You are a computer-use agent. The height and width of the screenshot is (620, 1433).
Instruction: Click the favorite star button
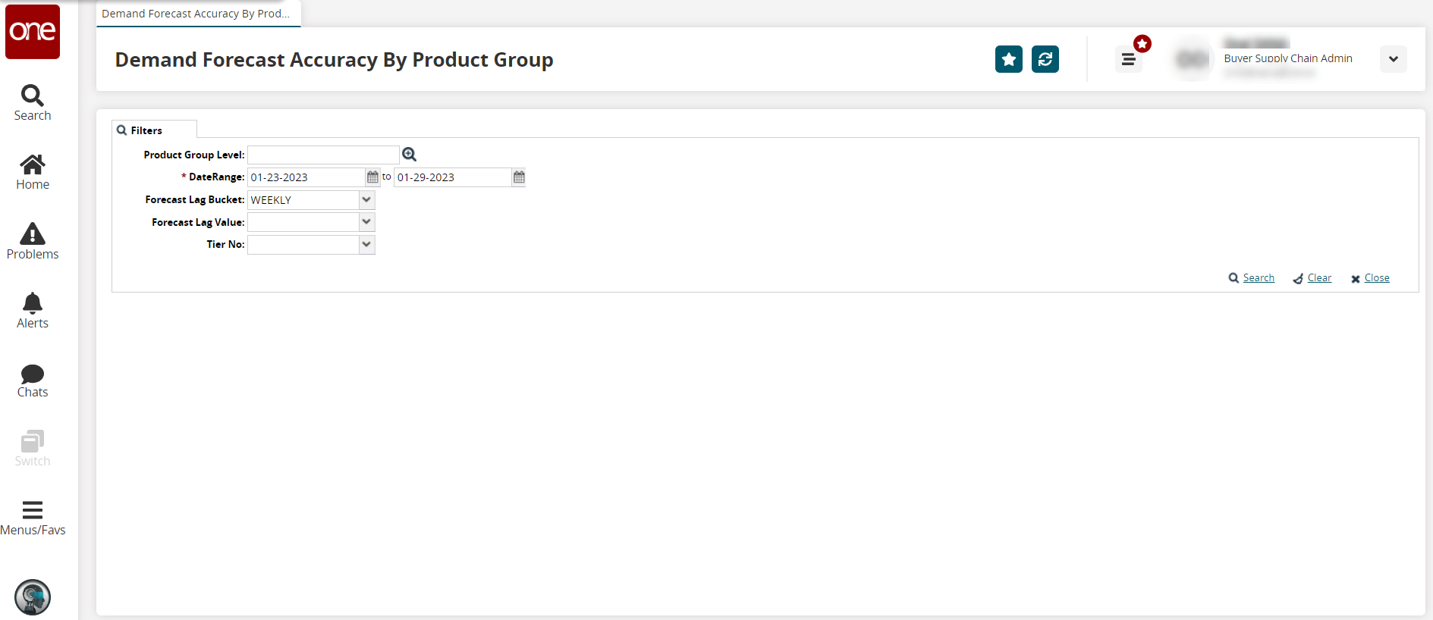(x=1008, y=59)
